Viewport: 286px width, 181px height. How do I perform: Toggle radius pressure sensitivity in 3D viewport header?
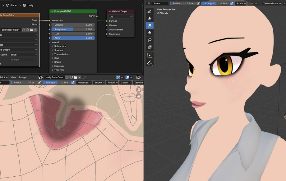point(198,3)
